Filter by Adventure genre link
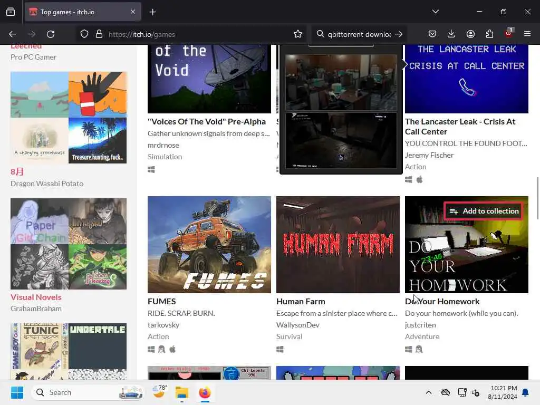 pos(422,336)
